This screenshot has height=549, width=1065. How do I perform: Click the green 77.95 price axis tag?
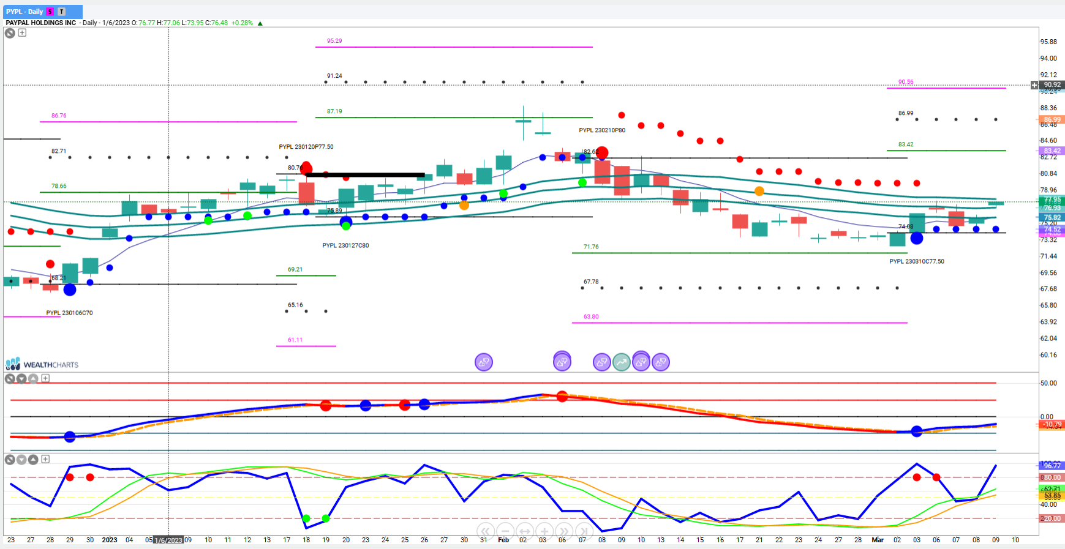[1052, 200]
